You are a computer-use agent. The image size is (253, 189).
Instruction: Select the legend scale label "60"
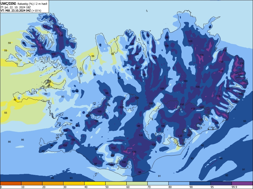128,187
